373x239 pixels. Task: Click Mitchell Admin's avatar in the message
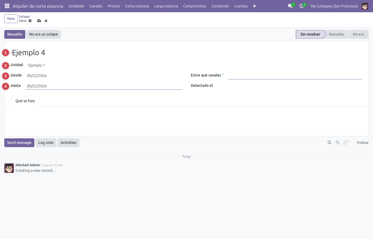9,168
